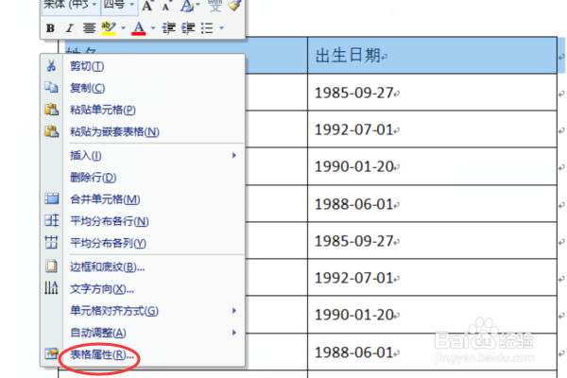The height and width of the screenshot is (378, 567).
Task: Toggle Italic in the mini toolbar
Action: [69, 27]
